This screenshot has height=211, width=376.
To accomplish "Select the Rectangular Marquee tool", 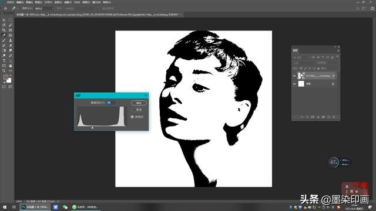I will pos(11,20).
